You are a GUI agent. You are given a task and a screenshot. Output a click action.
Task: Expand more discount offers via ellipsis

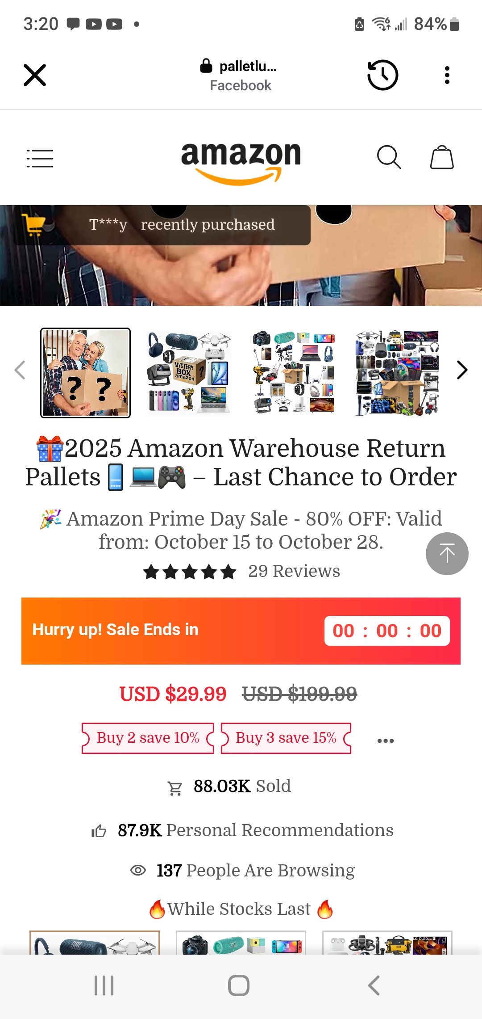[385, 741]
